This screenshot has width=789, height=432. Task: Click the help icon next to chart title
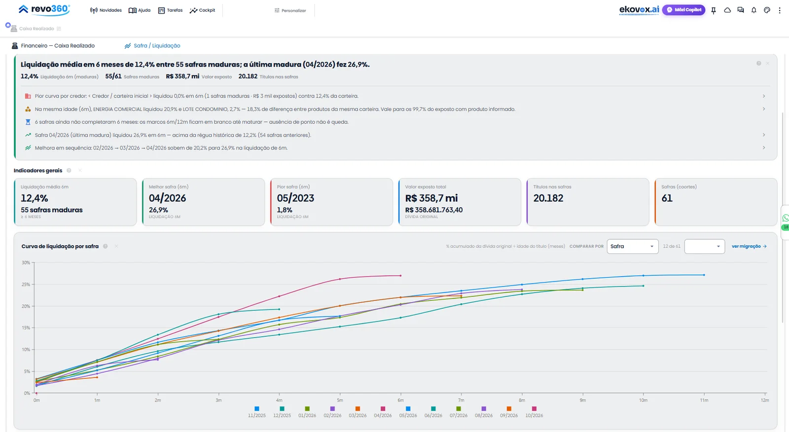pos(105,246)
